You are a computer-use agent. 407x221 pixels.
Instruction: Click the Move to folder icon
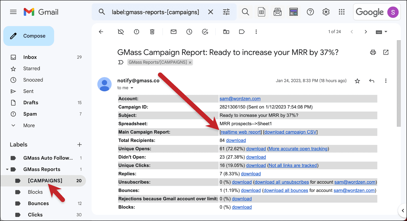(x=226, y=32)
